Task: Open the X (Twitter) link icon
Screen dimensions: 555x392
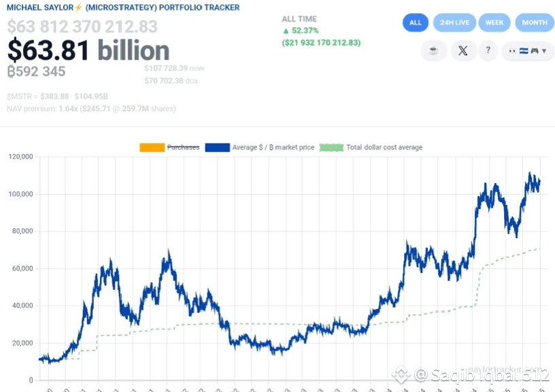Action: [463, 51]
